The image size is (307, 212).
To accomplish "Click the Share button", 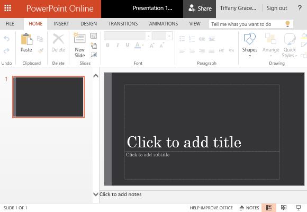I will (x=200, y=8).
